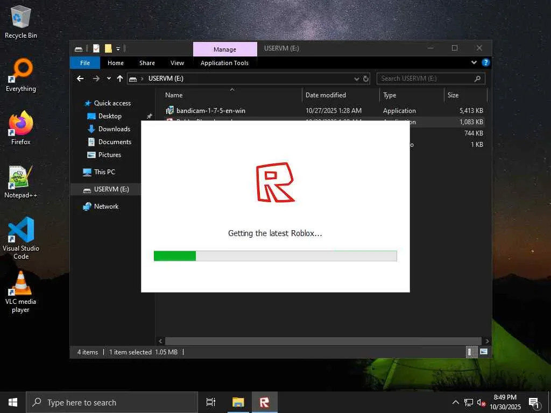Go back in File Explorer
The image size is (551, 413).
pos(81,79)
